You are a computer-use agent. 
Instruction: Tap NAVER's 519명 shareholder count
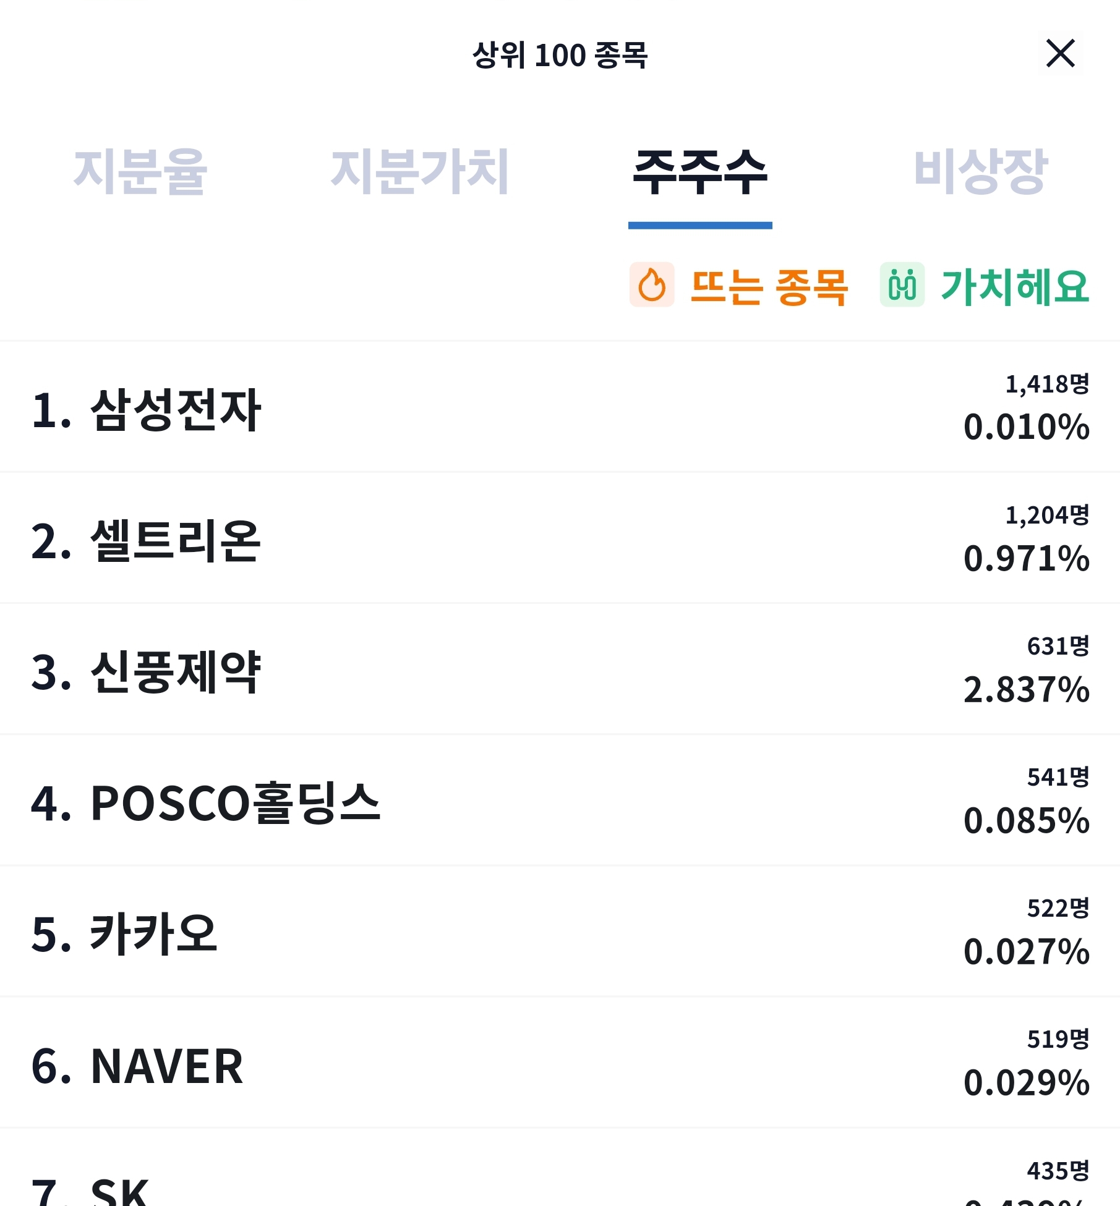pyautogui.click(x=1058, y=1039)
